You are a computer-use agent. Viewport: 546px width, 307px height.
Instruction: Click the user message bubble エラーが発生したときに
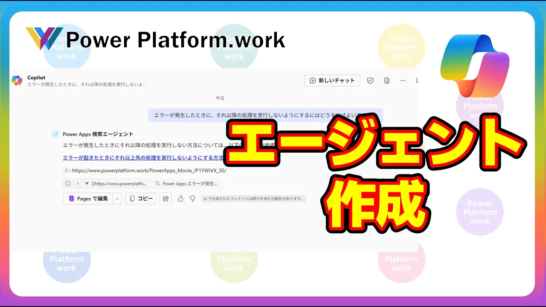pyautogui.click(x=265, y=115)
